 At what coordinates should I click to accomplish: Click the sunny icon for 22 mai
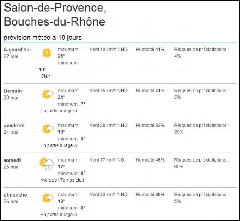pyautogui.click(x=47, y=53)
